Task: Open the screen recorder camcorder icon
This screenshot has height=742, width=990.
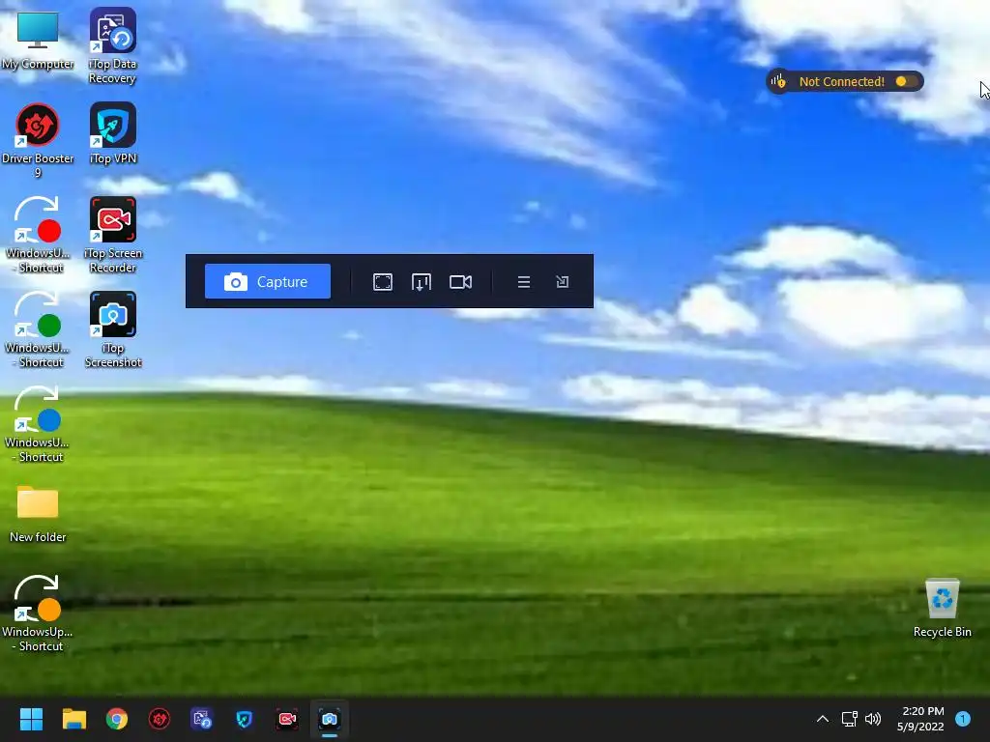Action: point(460,282)
